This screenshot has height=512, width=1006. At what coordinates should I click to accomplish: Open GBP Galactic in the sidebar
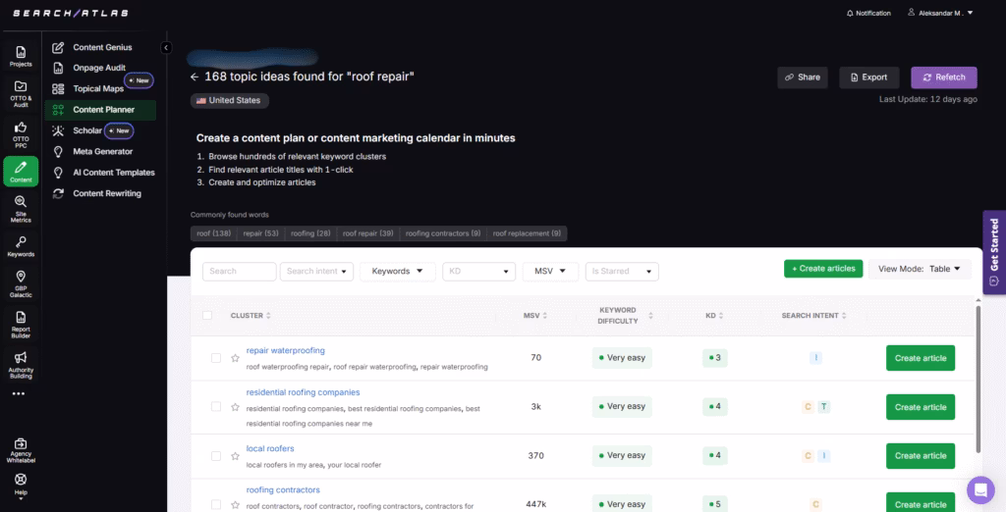click(21, 282)
